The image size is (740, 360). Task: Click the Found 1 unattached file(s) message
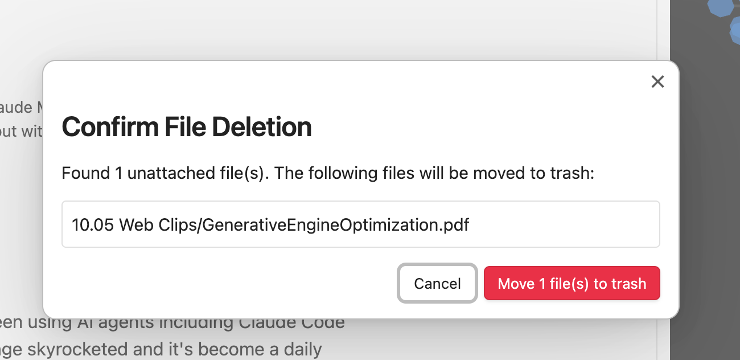point(328,173)
